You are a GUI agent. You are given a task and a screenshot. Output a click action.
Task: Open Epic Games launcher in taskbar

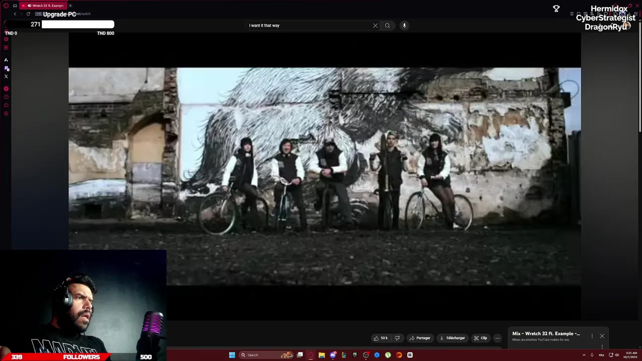(355, 355)
